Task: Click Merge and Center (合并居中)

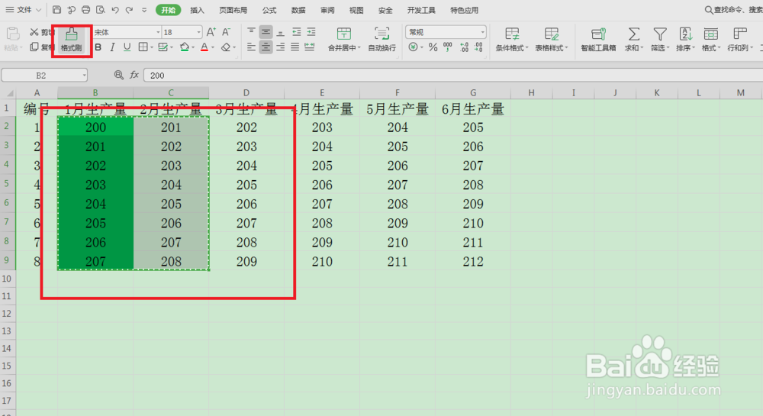Action: [x=344, y=40]
